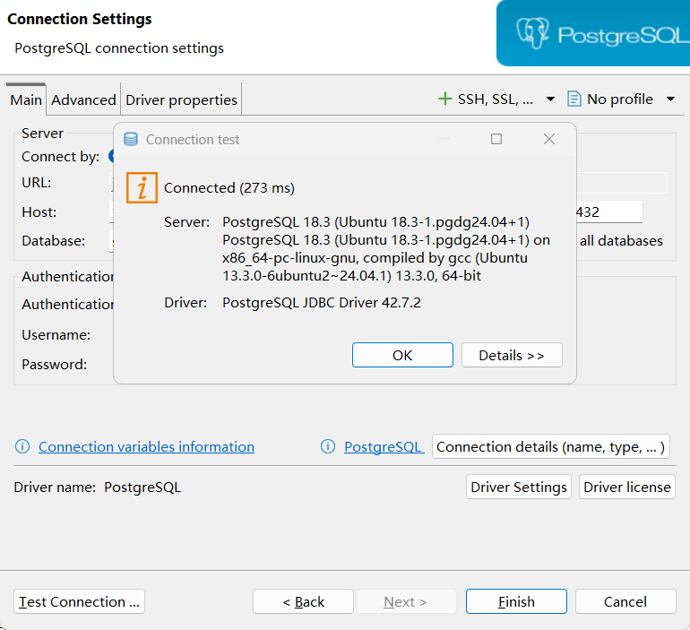The width and height of the screenshot is (690, 630).
Task: Maximize the Connection test dialog
Action: pos(496,139)
